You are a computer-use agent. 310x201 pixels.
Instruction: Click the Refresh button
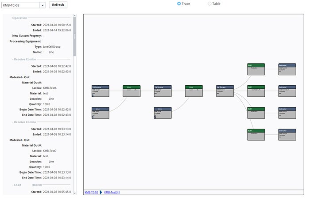click(58, 5)
